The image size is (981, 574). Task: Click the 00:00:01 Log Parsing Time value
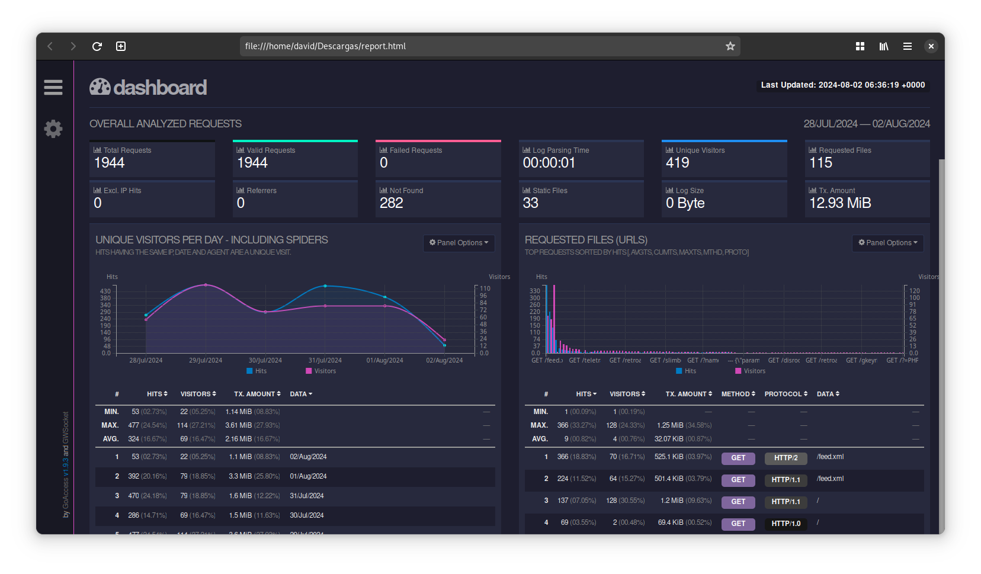point(549,162)
